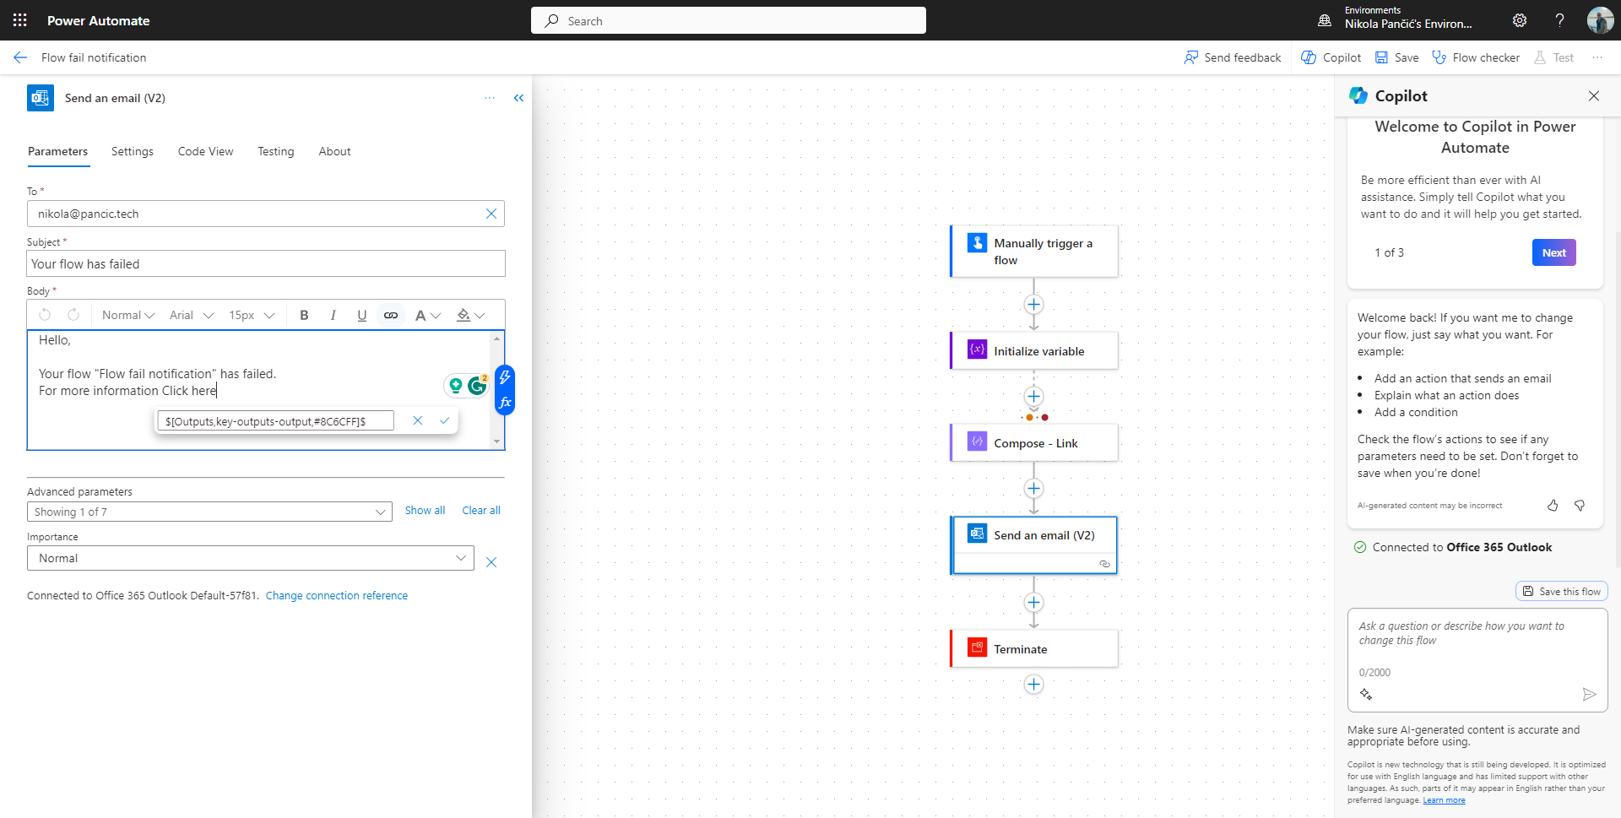Viewport: 1621px width, 818px height.
Task: Click the Change connection reference link
Action: pos(336,595)
